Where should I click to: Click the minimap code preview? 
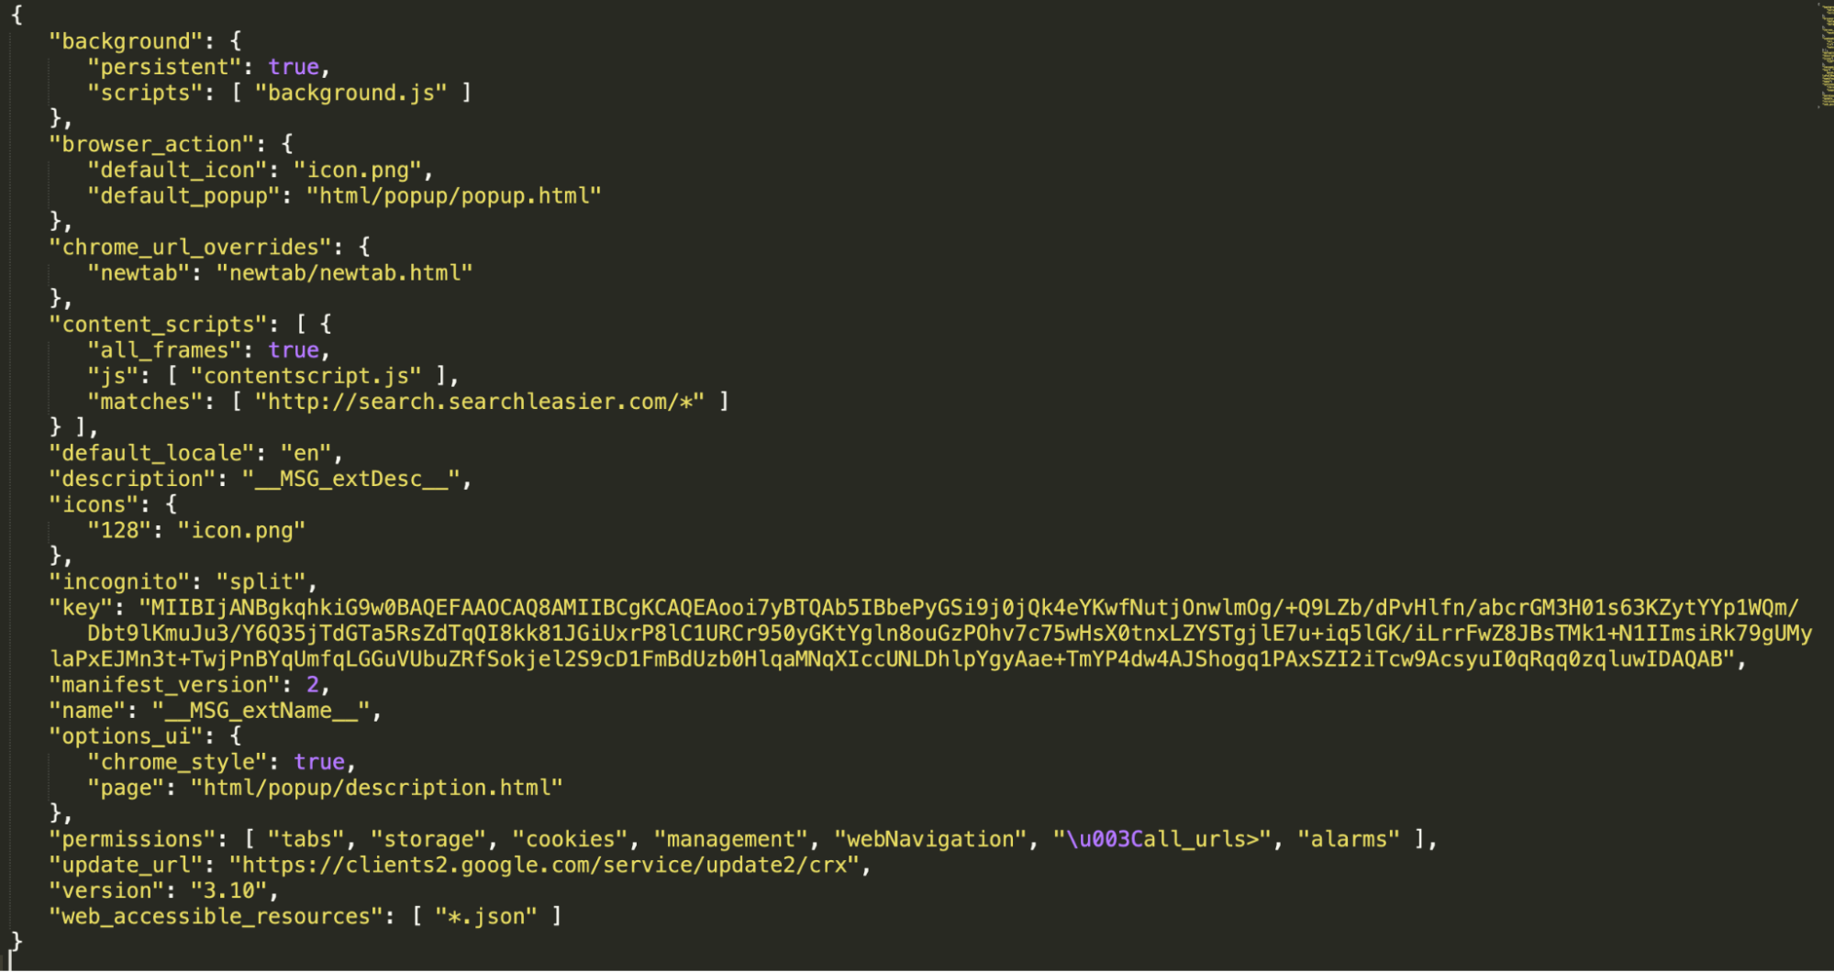point(1825,55)
